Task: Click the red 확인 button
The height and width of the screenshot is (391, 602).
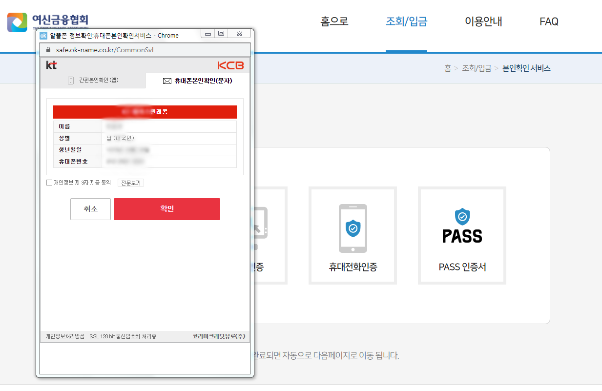Action: coord(167,209)
